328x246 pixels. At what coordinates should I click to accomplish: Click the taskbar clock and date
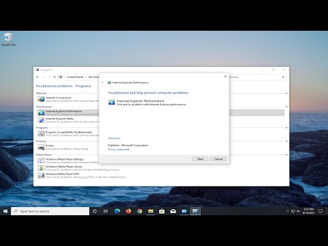pyautogui.click(x=309, y=211)
